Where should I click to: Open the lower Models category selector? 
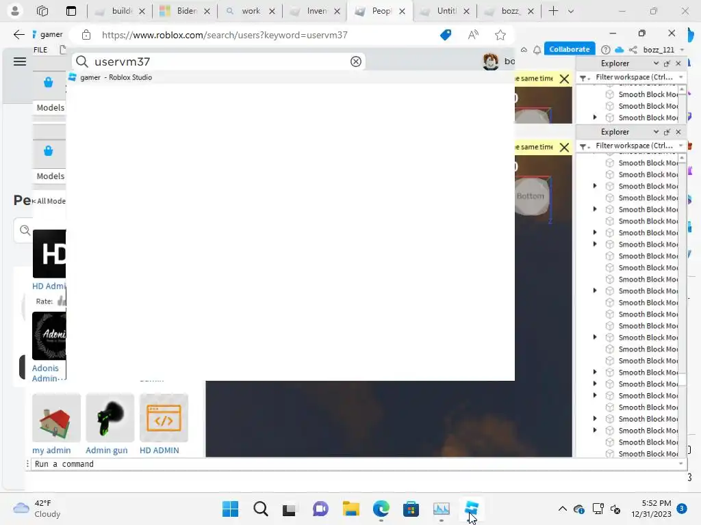pos(50,176)
